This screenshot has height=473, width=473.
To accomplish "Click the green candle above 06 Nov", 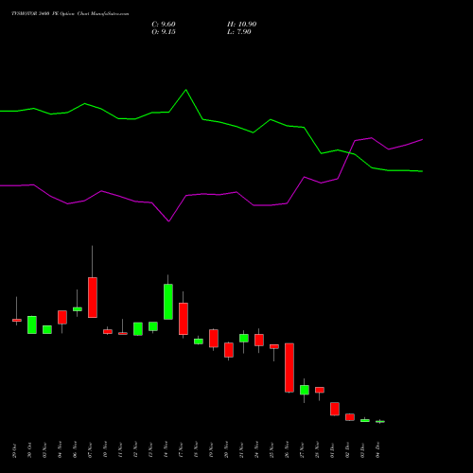I will [x=78, y=309].
